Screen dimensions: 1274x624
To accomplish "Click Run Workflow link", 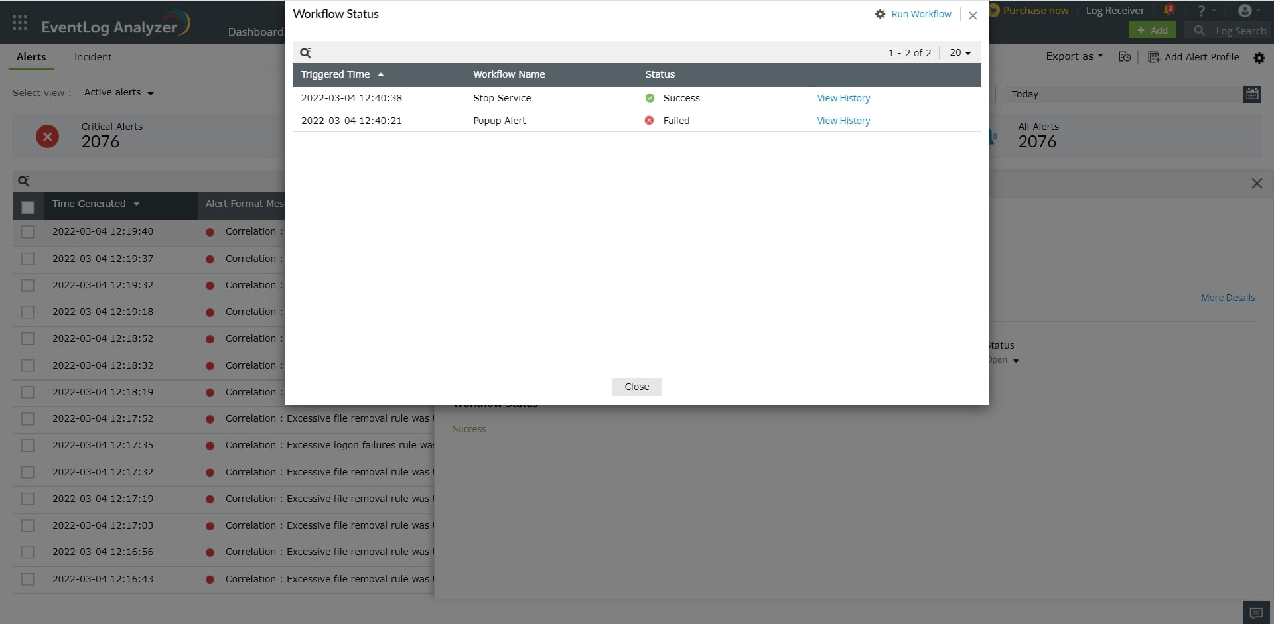I will (921, 14).
